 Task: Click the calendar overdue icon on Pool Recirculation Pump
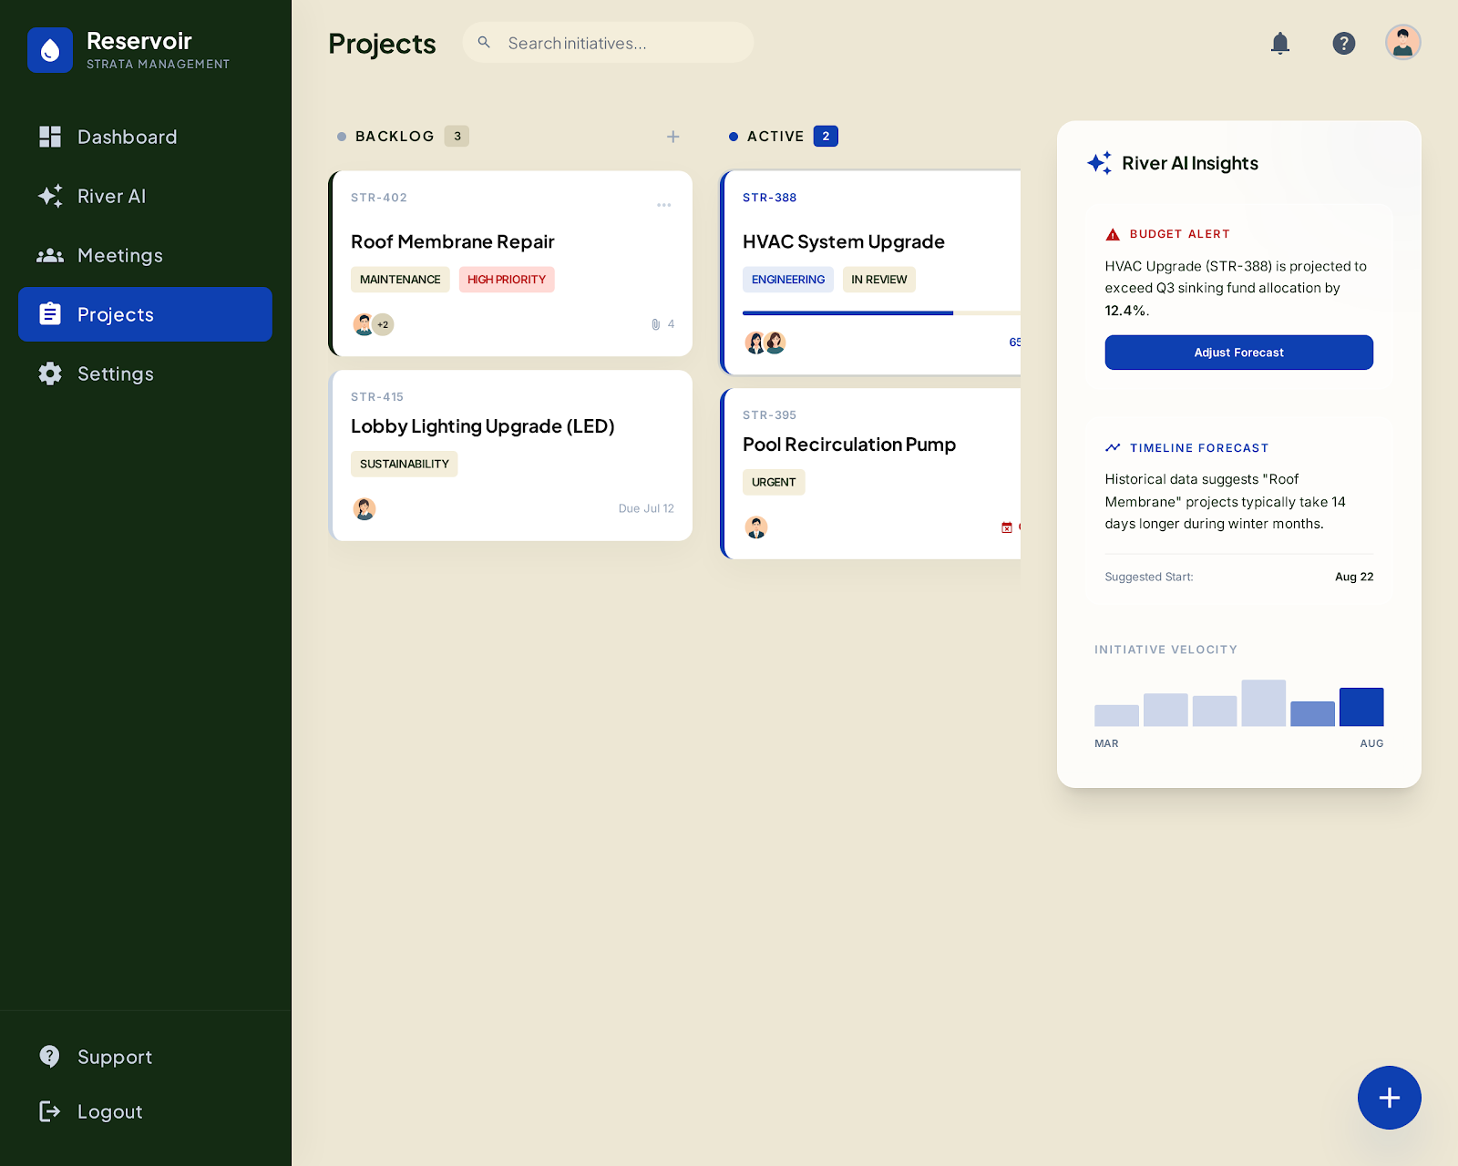tap(1005, 527)
